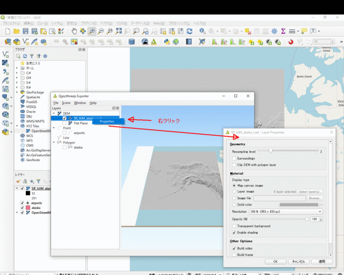
Task: Open the DB Manager database icon
Action: coord(131,41)
